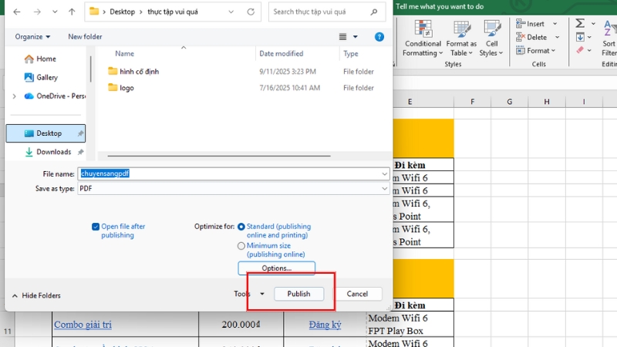The width and height of the screenshot is (617, 347).
Task: Click the Options... button
Action: (x=276, y=268)
